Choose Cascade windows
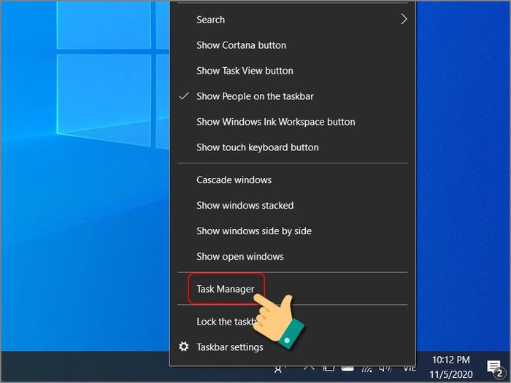The width and height of the screenshot is (511, 383). point(292,179)
